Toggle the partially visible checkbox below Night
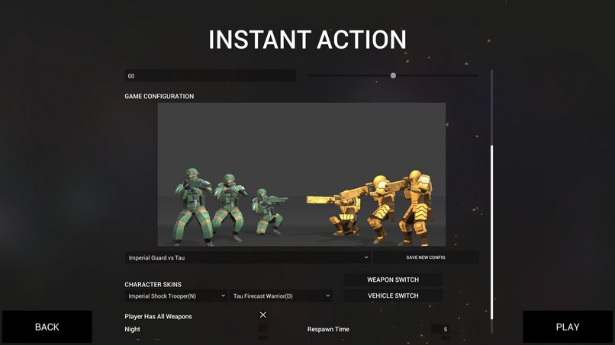Image resolution: width=615 pixels, height=345 pixels. (262, 337)
